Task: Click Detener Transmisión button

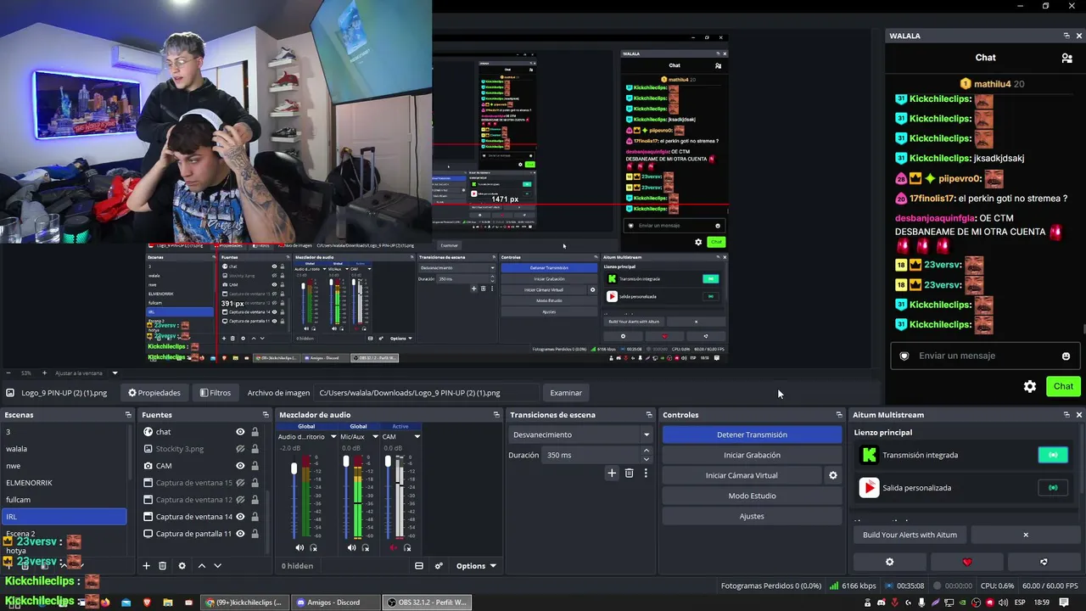Action: pyautogui.click(x=752, y=434)
